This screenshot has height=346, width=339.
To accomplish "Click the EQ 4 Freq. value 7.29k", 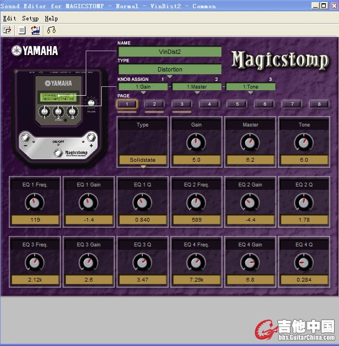I will [196, 280].
